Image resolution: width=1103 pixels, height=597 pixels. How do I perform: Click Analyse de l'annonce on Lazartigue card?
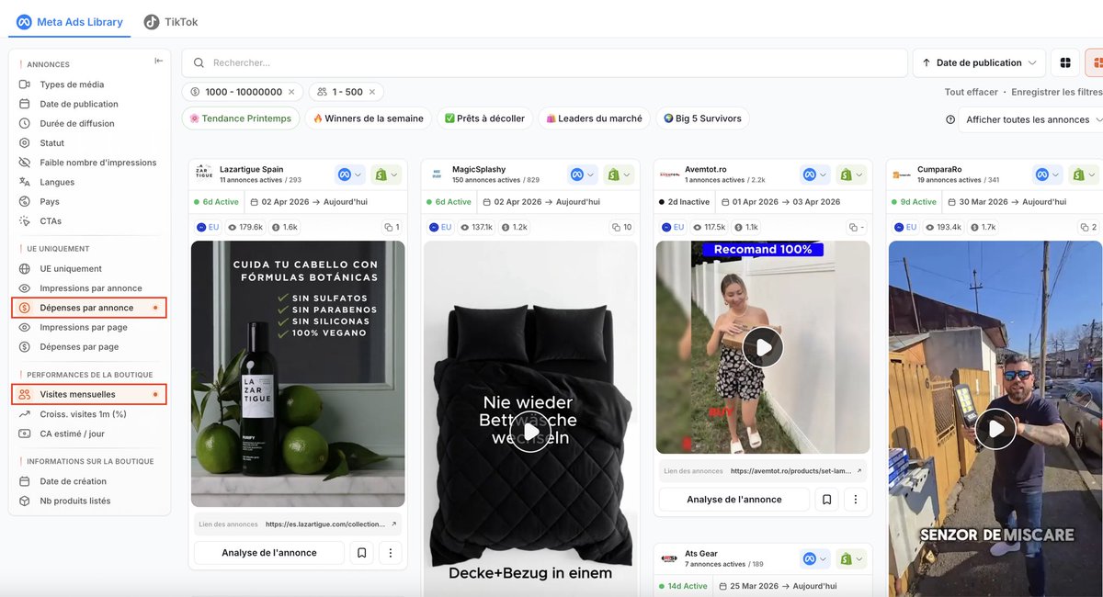click(269, 553)
